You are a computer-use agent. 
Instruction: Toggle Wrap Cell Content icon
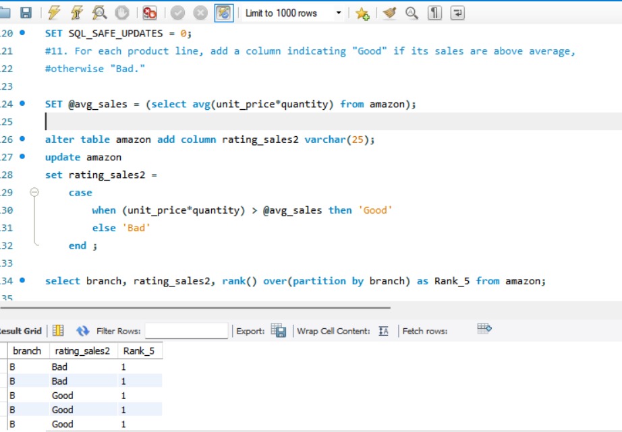coord(383,330)
